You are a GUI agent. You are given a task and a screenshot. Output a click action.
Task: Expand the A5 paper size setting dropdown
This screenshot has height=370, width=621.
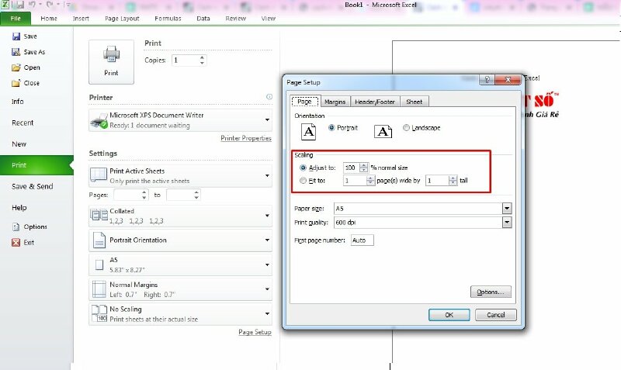click(267, 265)
